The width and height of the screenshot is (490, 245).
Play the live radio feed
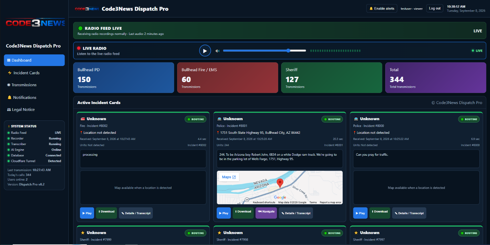205,51
